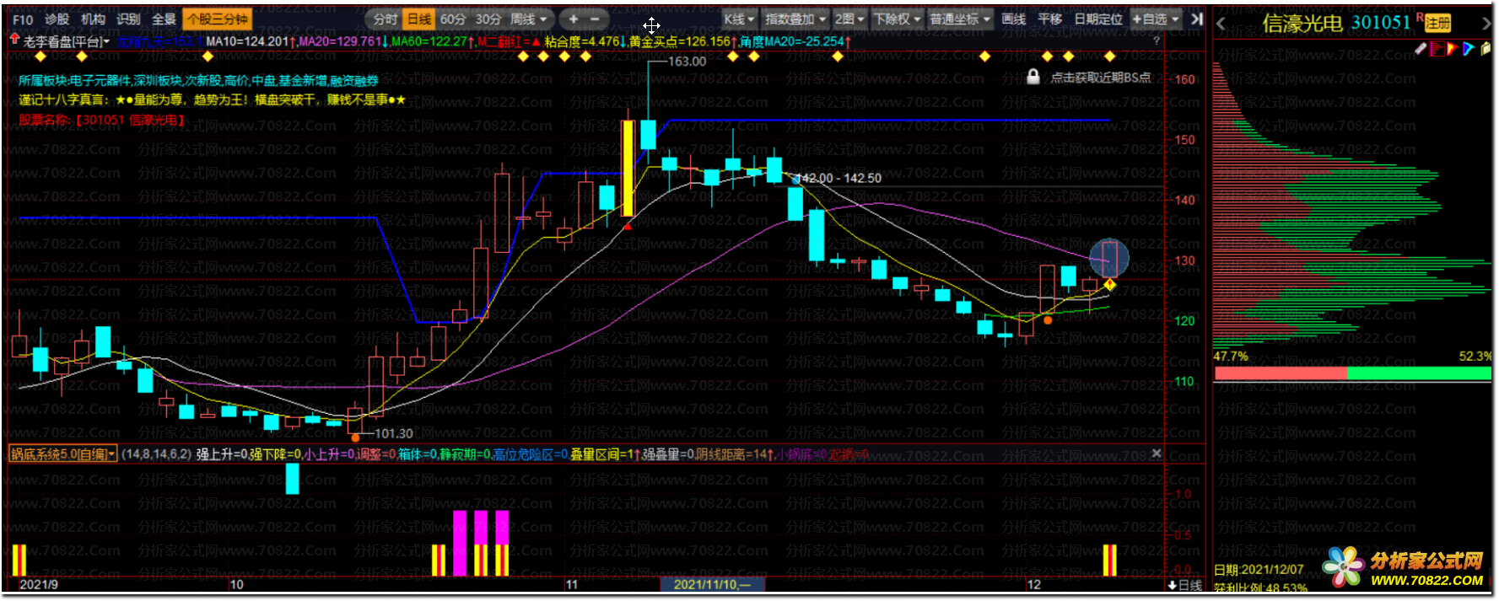Select the 30分 period
Viewport: 1499px width, 601px height.
coord(488,19)
